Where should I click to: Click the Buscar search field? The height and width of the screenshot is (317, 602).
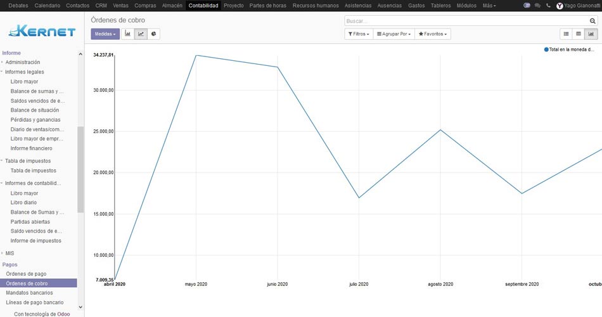tap(466, 21)
